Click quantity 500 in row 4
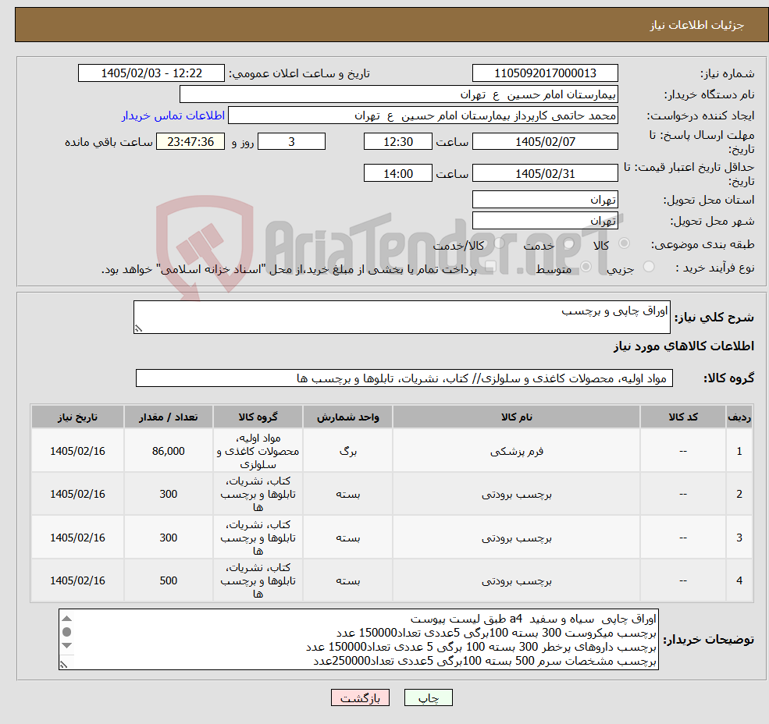Screen dimensions: 769x724 pyautogui.click(x=168, y=581)
